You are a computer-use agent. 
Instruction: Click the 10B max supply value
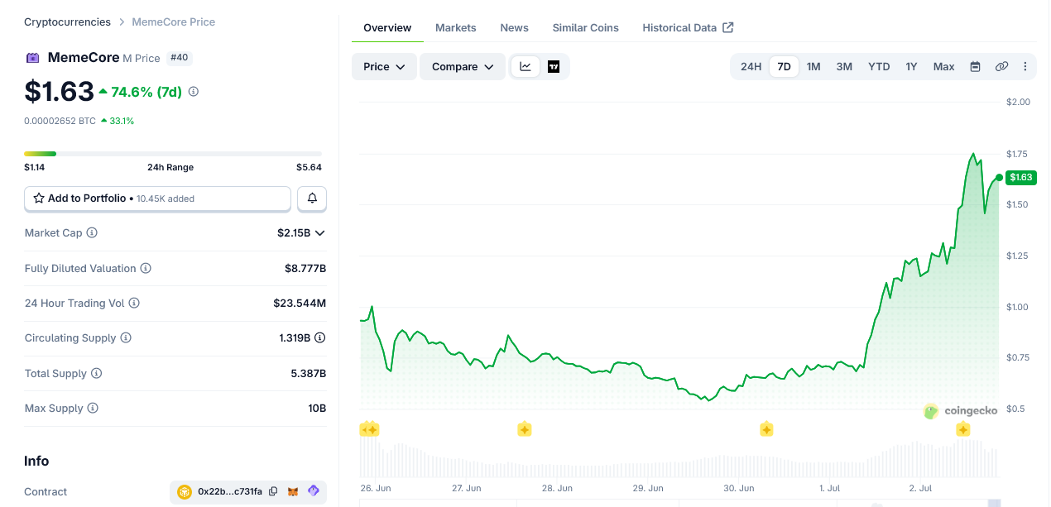317,409
